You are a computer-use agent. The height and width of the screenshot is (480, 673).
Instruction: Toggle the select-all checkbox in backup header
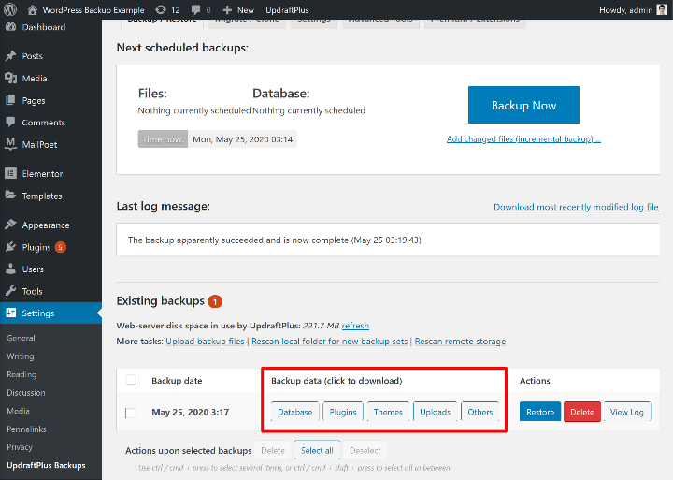click(131, 380)
